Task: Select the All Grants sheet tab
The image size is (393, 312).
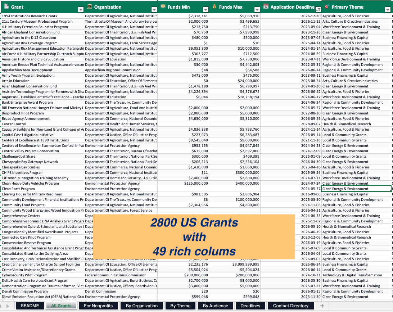Action: click(61, 306)
